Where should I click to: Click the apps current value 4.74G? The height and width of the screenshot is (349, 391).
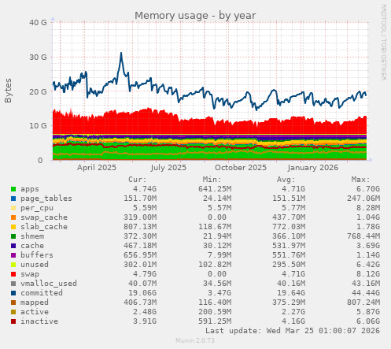[145, 189]
